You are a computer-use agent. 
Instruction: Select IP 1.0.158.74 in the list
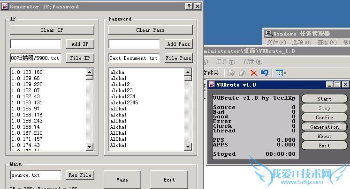click(x=25, y=127)
